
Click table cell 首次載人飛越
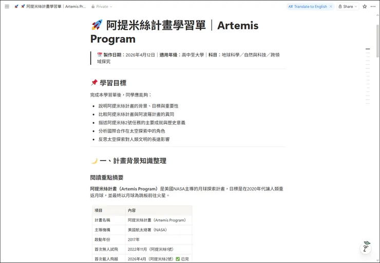pos(109,259)
